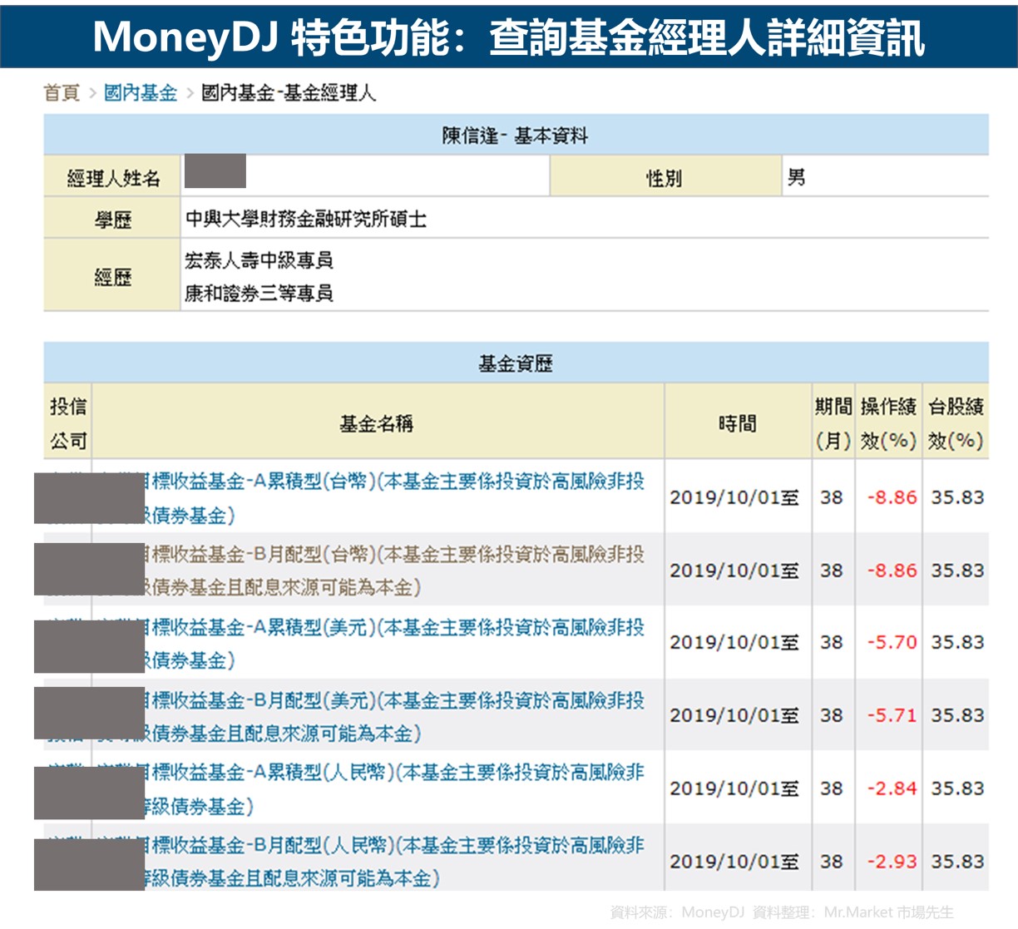Click the 基金名稱 column header
1018x929 pixels.
tap(377, 422)
